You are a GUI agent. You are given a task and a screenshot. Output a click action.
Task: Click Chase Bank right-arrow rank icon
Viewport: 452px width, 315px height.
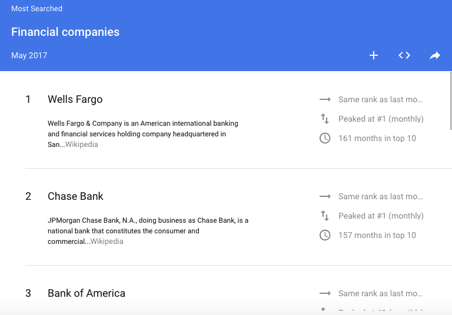[x=325, y=196]
